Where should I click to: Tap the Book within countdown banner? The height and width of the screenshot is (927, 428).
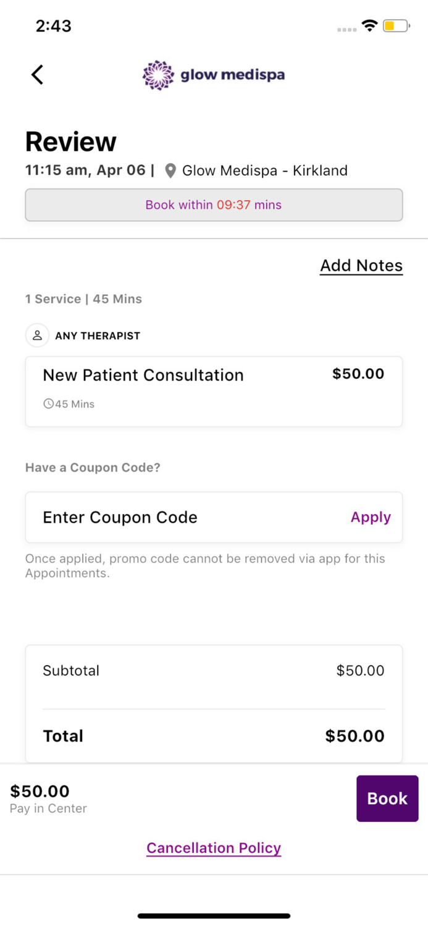214,205
